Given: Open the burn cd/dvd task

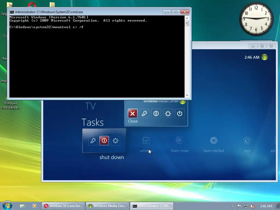Looking at the screenshot, I should pos(214,145).
